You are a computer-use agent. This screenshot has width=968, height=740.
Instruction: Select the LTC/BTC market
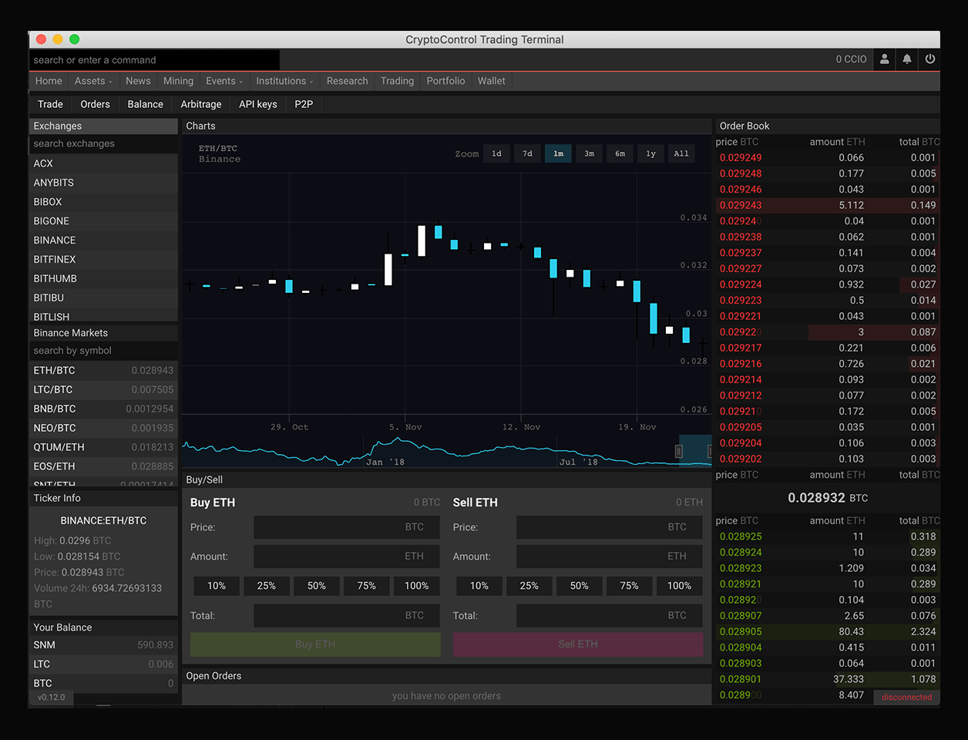tap(103, 390)
